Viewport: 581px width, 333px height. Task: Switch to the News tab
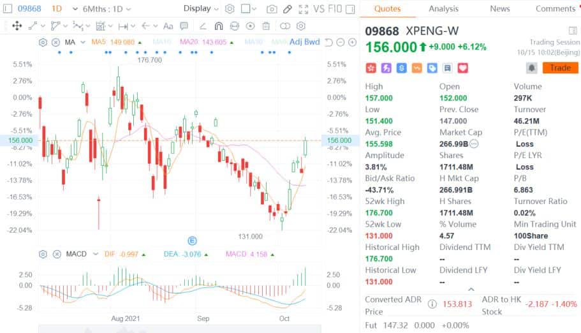coord(500,8)
